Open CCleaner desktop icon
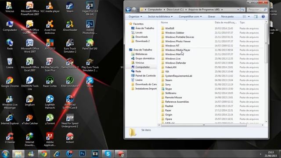 (x=10, y=138)
